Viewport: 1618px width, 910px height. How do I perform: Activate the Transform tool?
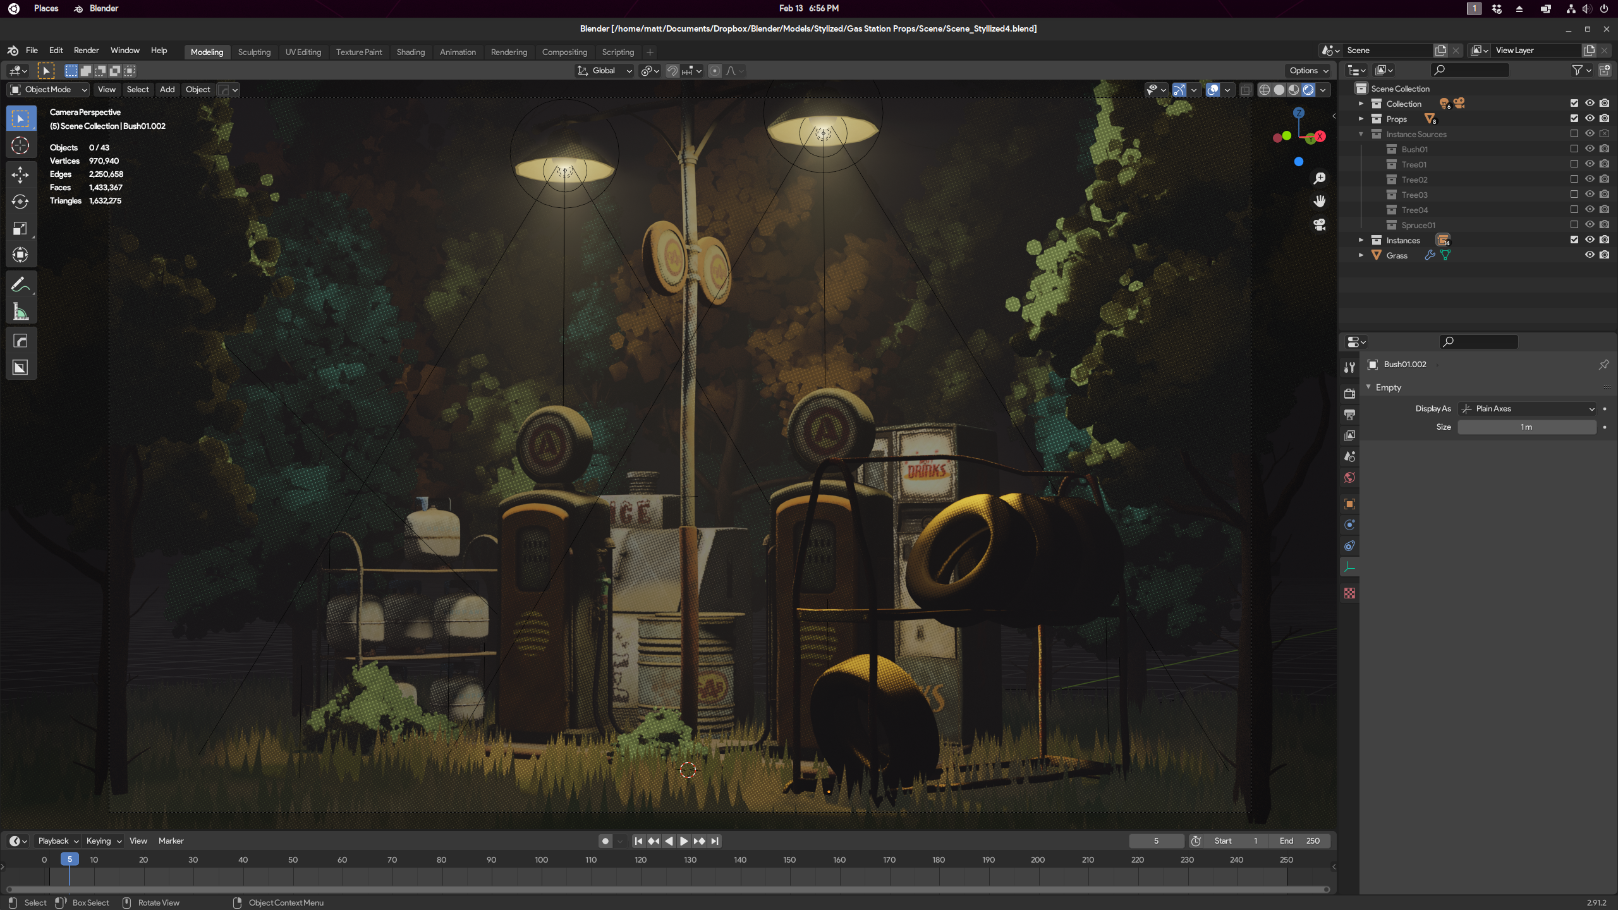20,255
